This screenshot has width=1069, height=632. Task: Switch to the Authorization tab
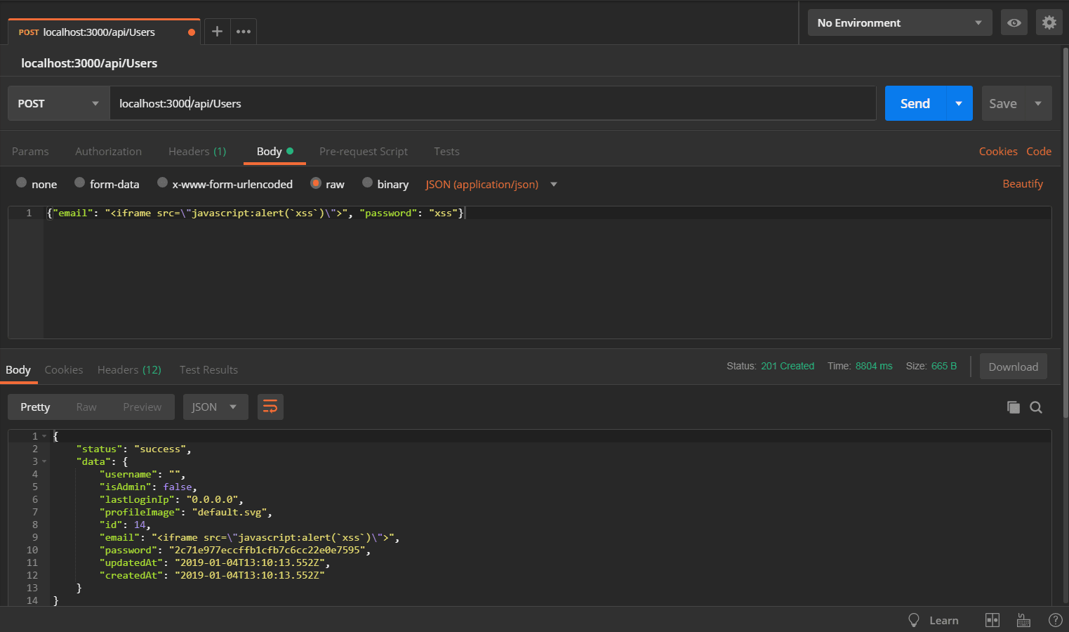108,151
